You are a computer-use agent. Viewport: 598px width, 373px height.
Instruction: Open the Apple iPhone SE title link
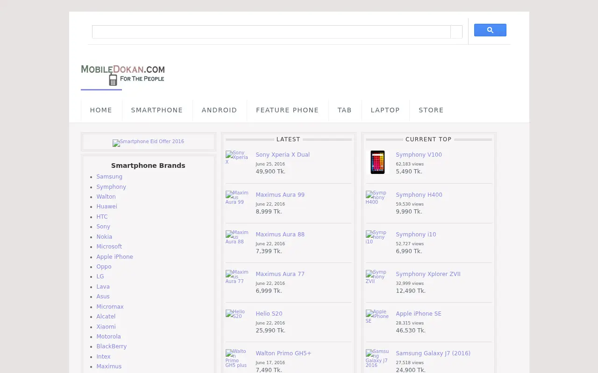(x=419, y=314)
